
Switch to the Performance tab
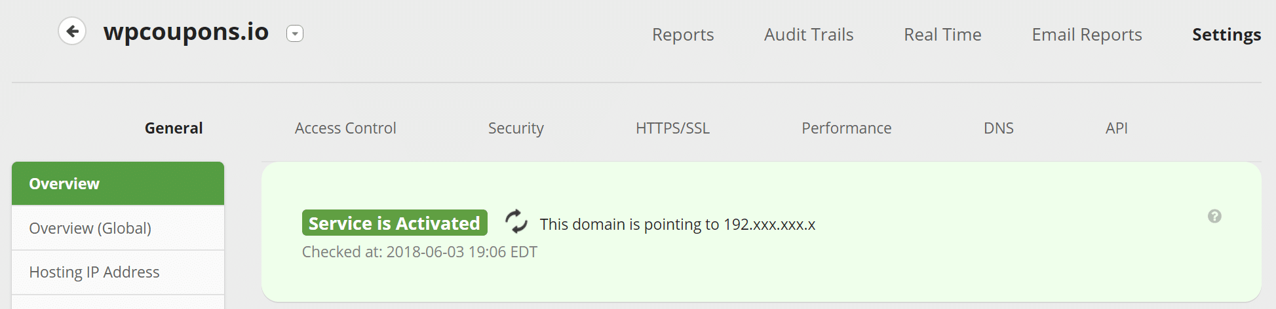pos(846,128)
